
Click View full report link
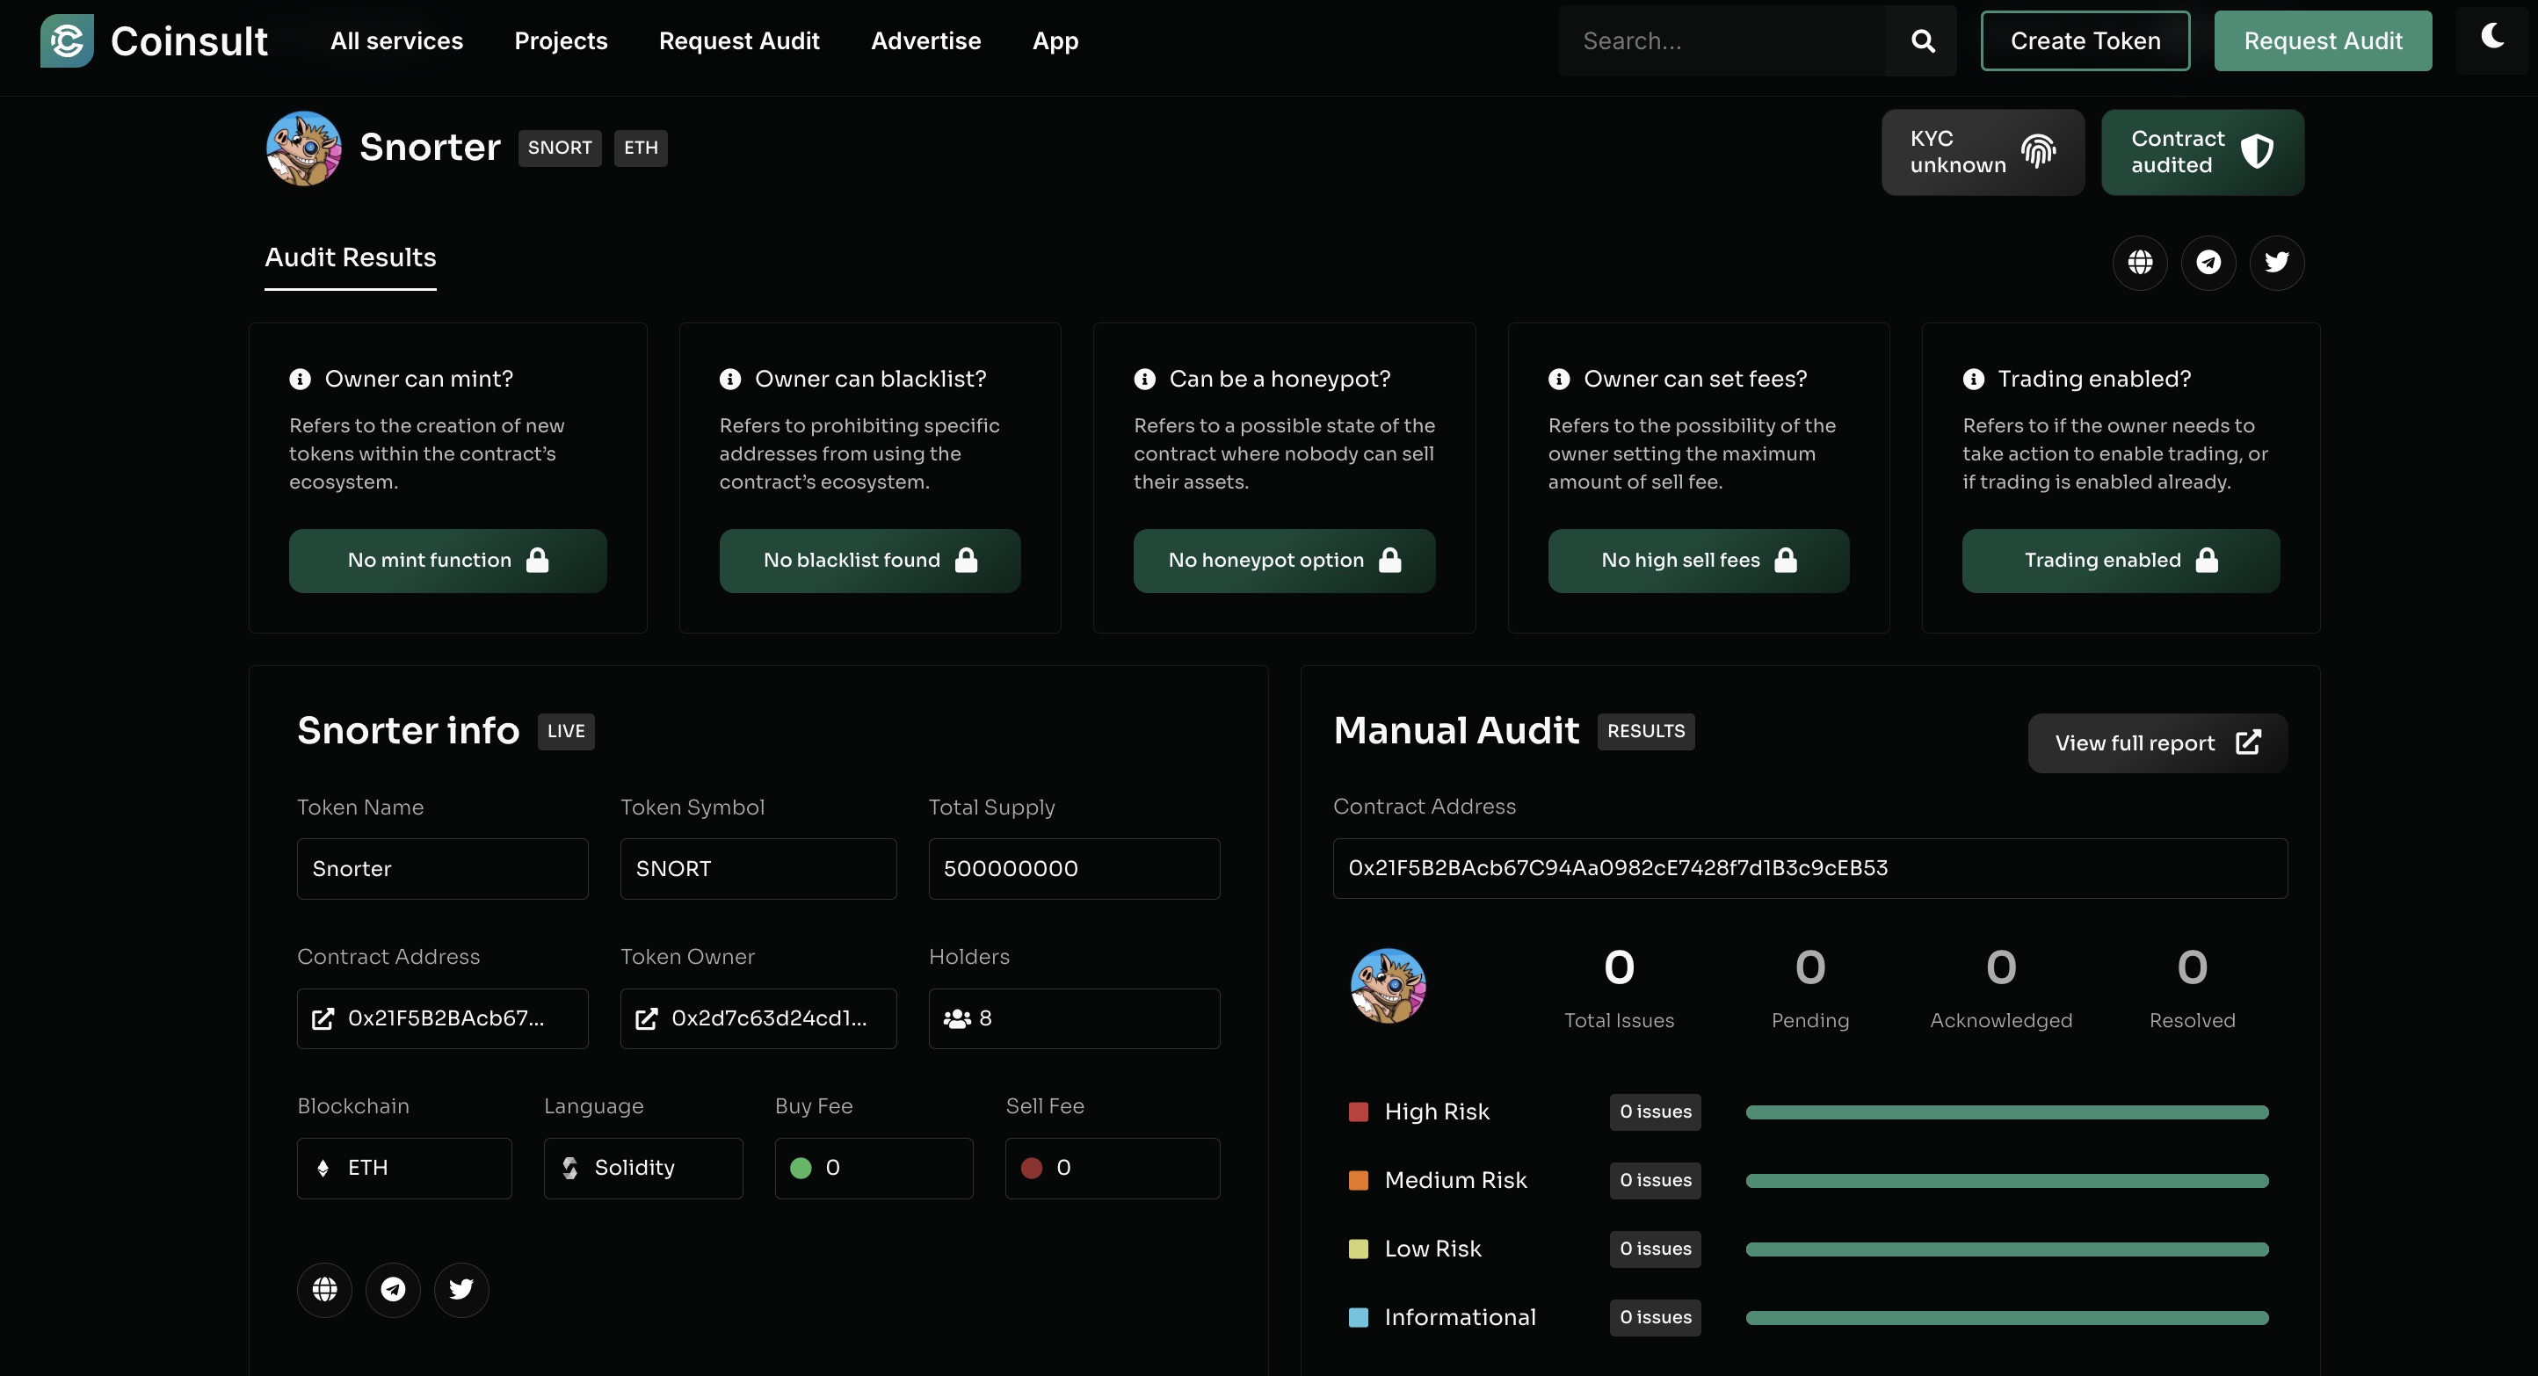pos(2157,742)
